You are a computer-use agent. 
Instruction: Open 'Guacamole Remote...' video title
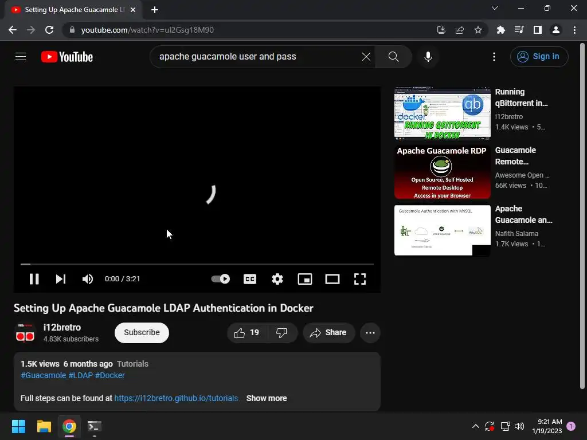[x=515, y=156]
